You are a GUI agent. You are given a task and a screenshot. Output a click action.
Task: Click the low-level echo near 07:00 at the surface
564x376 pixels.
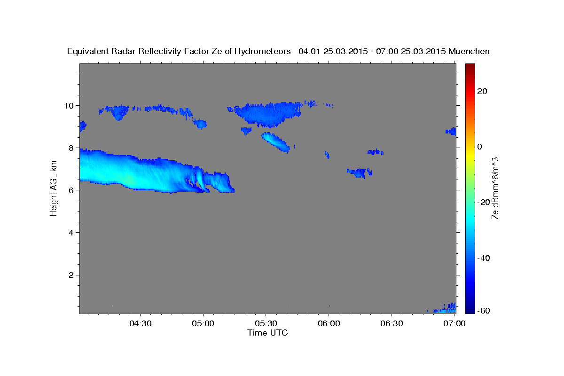click(x=444, y=308)
